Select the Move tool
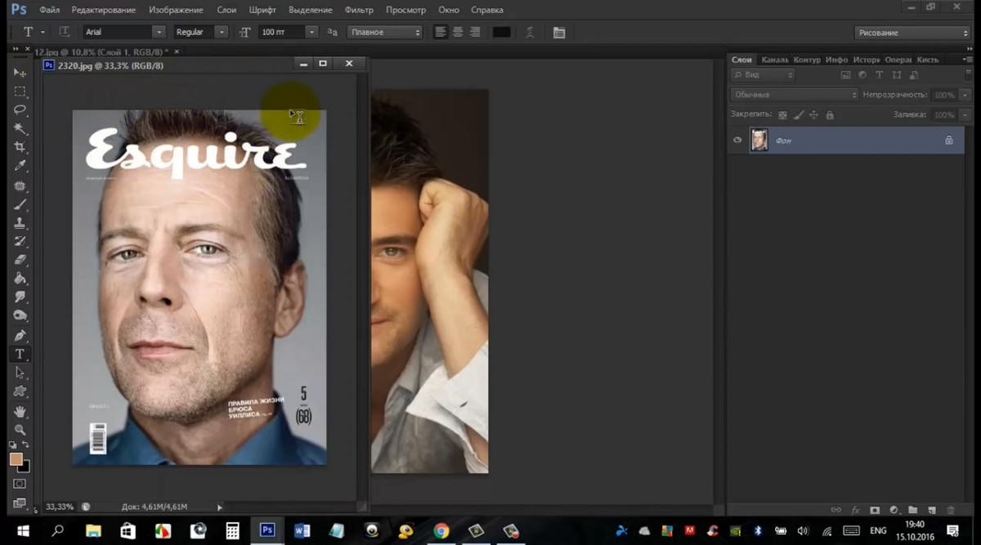This screenshot has width=981, height=545. pos(20,73)
